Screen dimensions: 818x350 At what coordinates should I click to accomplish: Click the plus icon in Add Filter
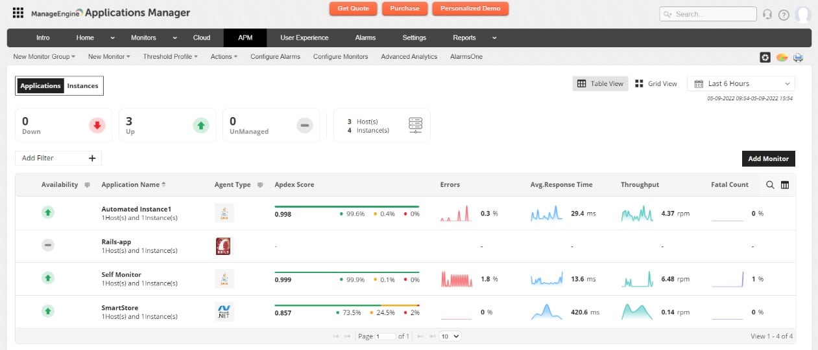(x=92, y=158)
